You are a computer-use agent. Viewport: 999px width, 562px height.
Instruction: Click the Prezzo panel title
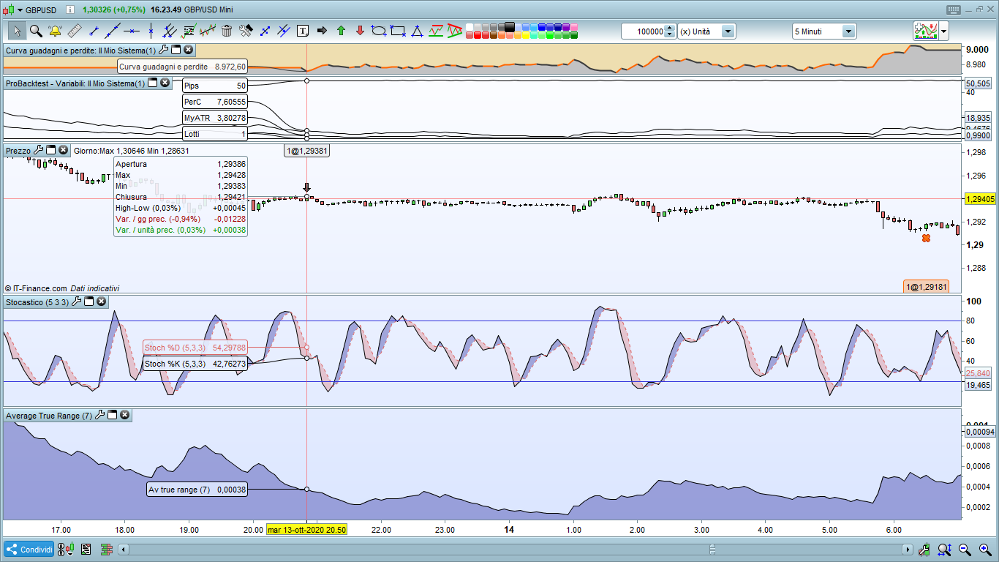click(18, 150)
